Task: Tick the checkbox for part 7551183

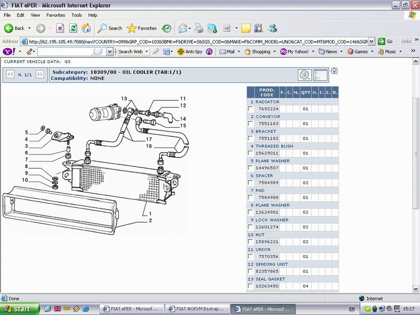Action: point(251,124)
